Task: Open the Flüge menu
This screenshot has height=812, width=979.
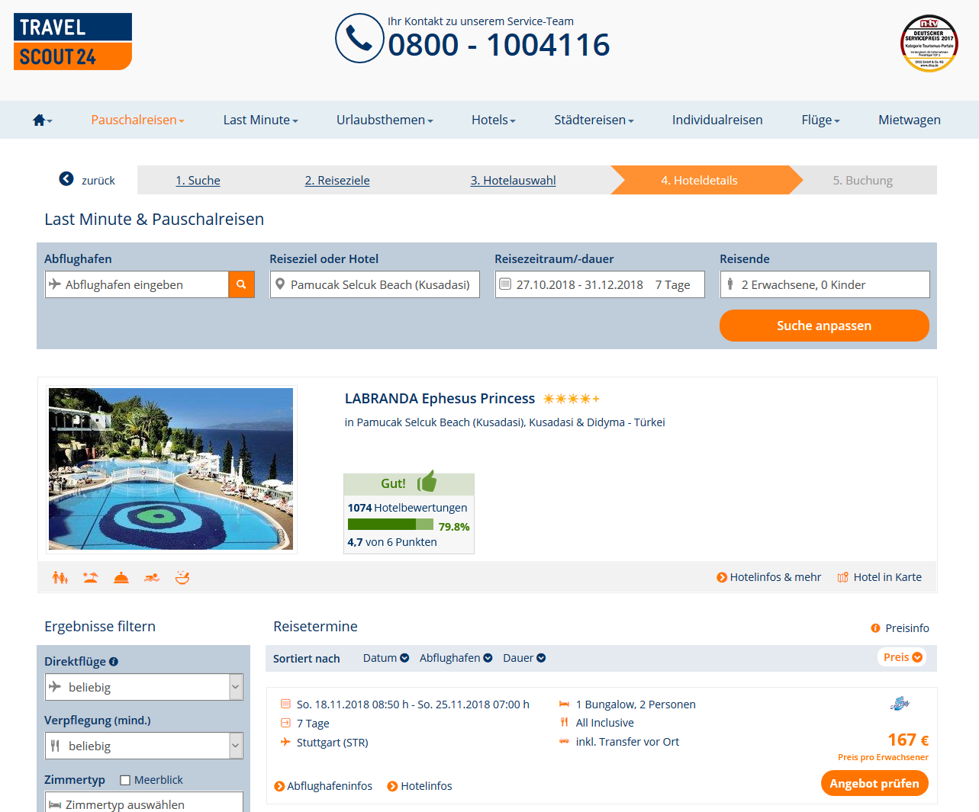Action: (820, 120)
